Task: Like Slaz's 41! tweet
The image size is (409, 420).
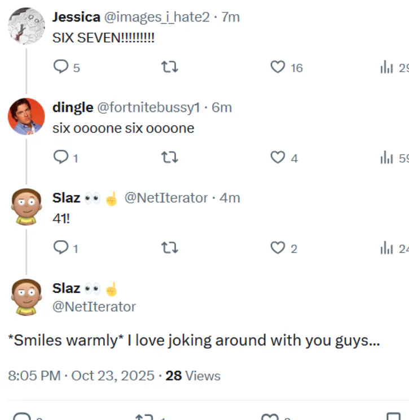Action: point(278,248)
